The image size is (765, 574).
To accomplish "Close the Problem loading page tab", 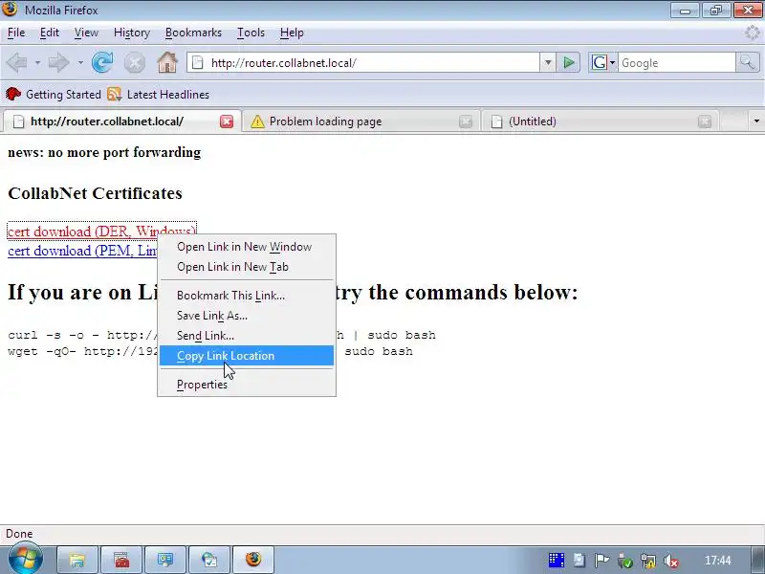I will tap(466, 121).
